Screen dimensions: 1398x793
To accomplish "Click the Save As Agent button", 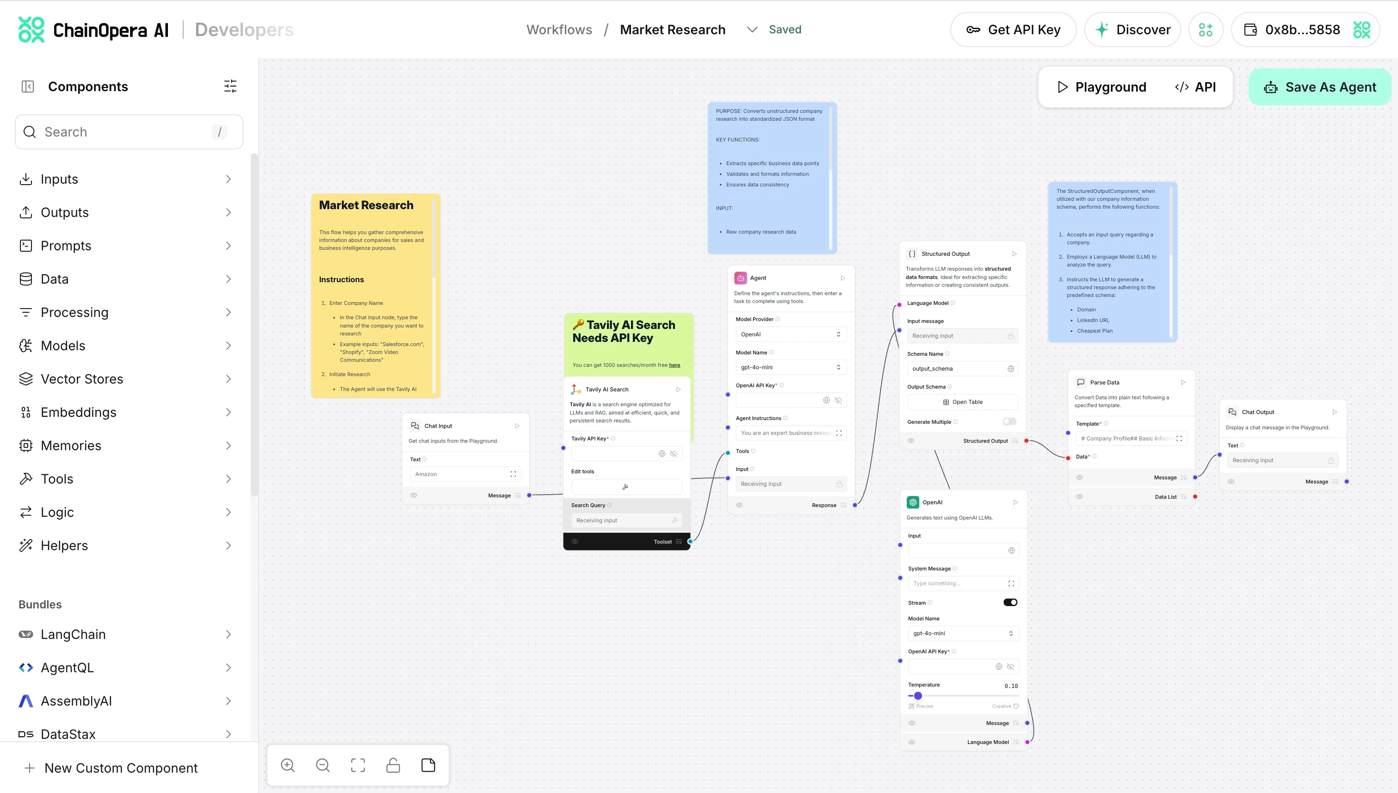I will point(1320,87).
